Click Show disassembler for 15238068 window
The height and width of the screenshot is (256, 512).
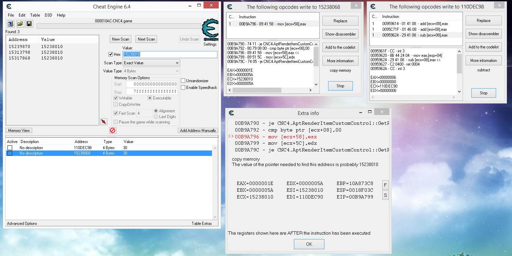[340, 34]
